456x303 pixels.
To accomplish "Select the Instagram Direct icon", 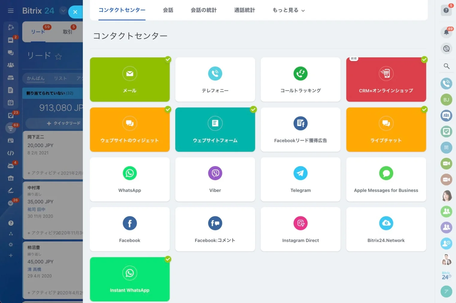I will [x=300, y=223].
